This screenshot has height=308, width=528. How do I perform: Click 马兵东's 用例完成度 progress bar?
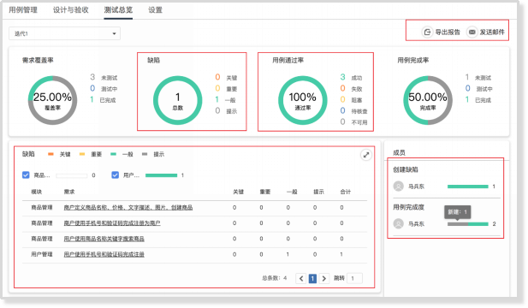point(468,224)
